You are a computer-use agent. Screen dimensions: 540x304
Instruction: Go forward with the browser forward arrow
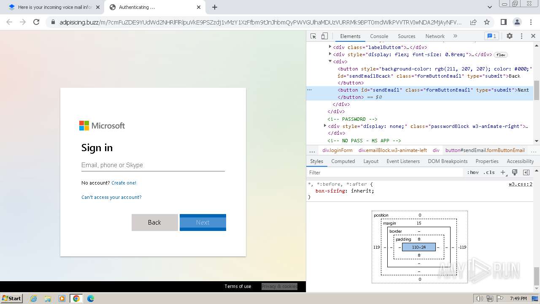pos(23,22)
